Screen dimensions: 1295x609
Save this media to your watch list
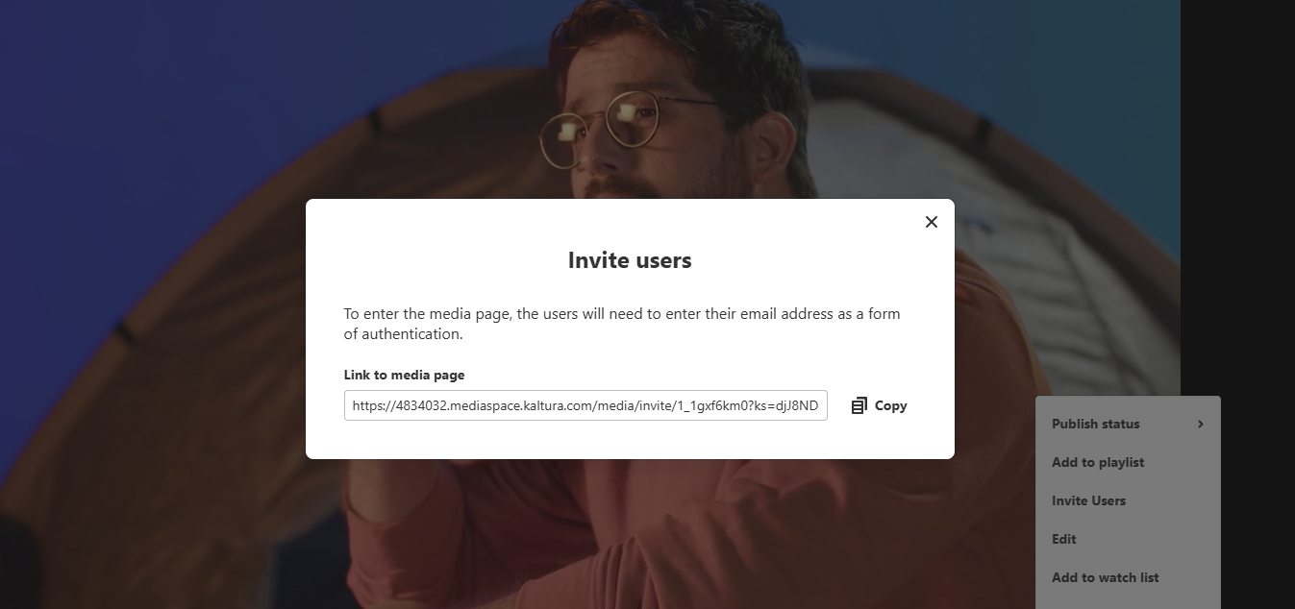point(1105,577)
